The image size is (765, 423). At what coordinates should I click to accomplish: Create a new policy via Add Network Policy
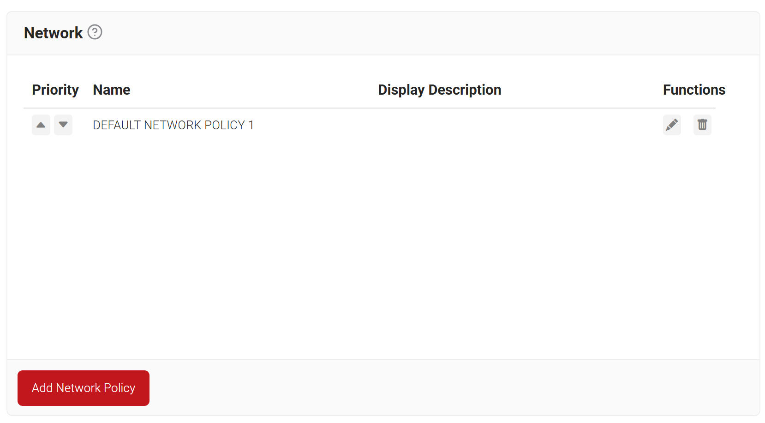(x=84, y=388)
